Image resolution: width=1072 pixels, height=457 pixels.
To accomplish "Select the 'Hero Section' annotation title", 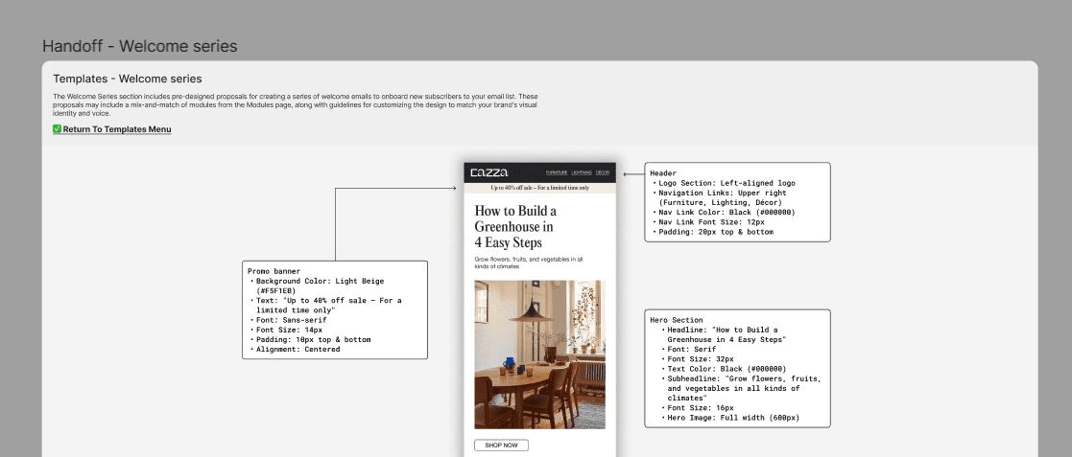I will pos(677,320).
